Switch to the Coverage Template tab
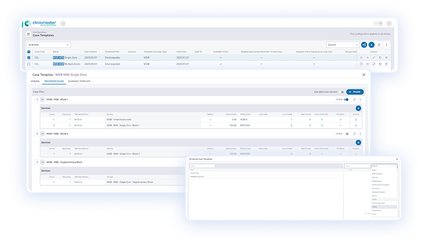Viewport: 421px width, 242px height. tap(79, 82)
